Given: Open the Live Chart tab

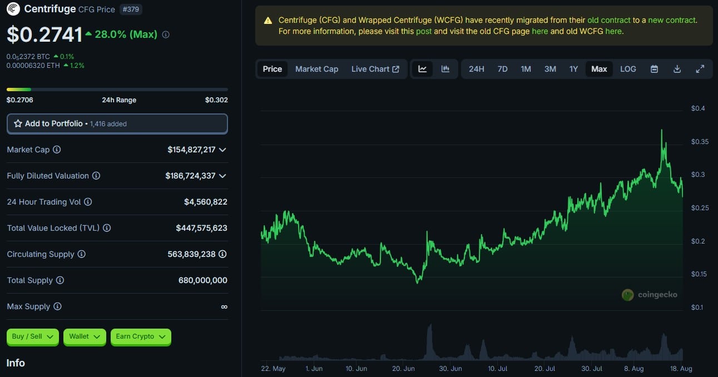Looking at the screenshot, I should pos(375,69).
